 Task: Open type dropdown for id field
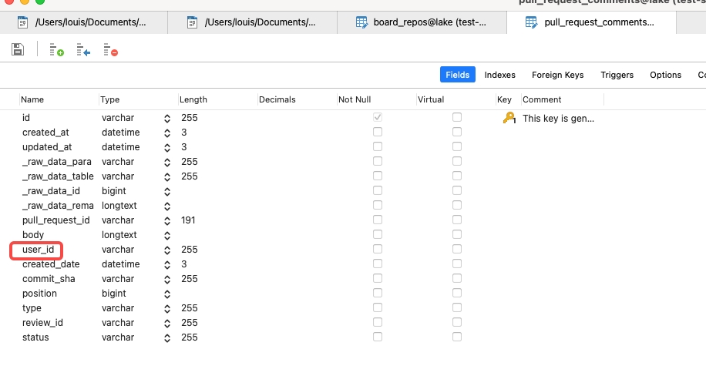167,119
